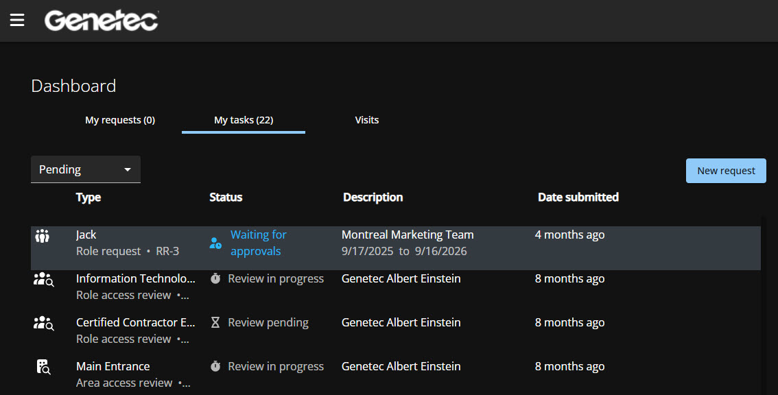Click the waiting for approvals approver icon
Image resolution: width=778 pixels, height=395 pixels.
[216, 243]
